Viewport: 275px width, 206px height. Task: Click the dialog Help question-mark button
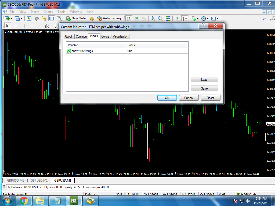[204, 25]
